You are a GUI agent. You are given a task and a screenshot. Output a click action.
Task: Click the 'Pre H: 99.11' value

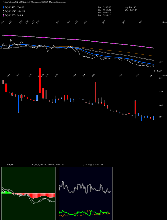click(105, 10)
